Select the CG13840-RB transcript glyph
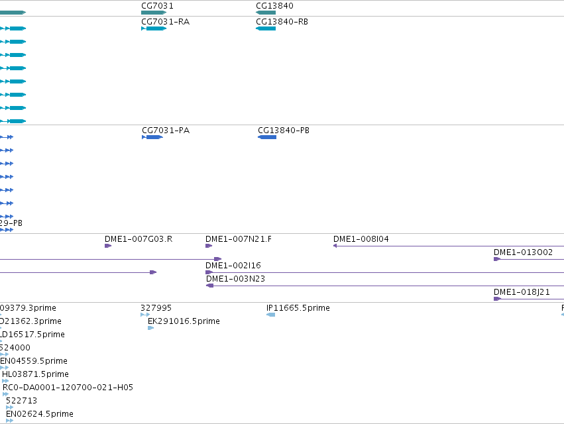Viewport: 564px width, 424px height. [x=266, y=28]
